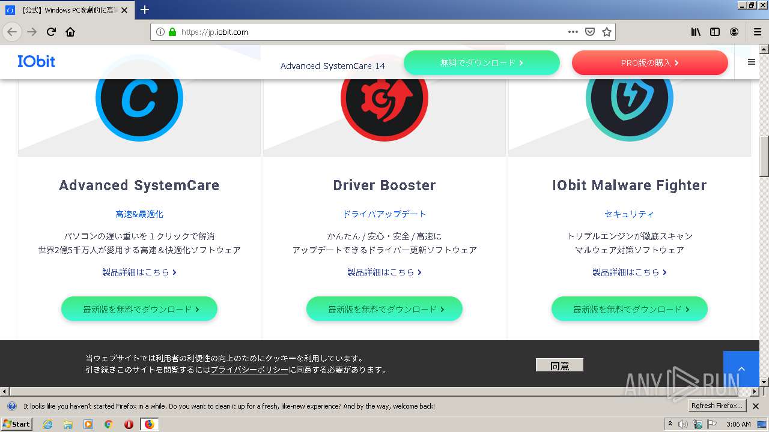Click the Firefox back arrow button
769x432 pixels.
pyautogui.click(x=12, y=32)
